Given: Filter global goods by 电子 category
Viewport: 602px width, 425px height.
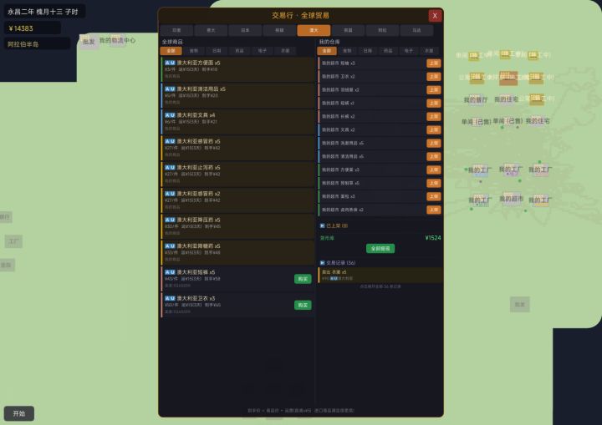Looking at the screenshot, I should click(x=262, y=51).
